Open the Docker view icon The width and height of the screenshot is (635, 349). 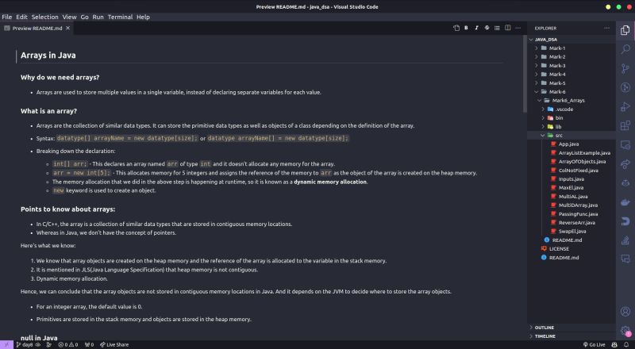tap(625, 202)
